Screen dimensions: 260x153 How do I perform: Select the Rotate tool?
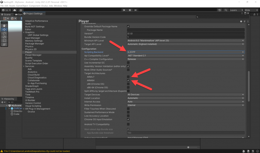click(x=4, y=33)
